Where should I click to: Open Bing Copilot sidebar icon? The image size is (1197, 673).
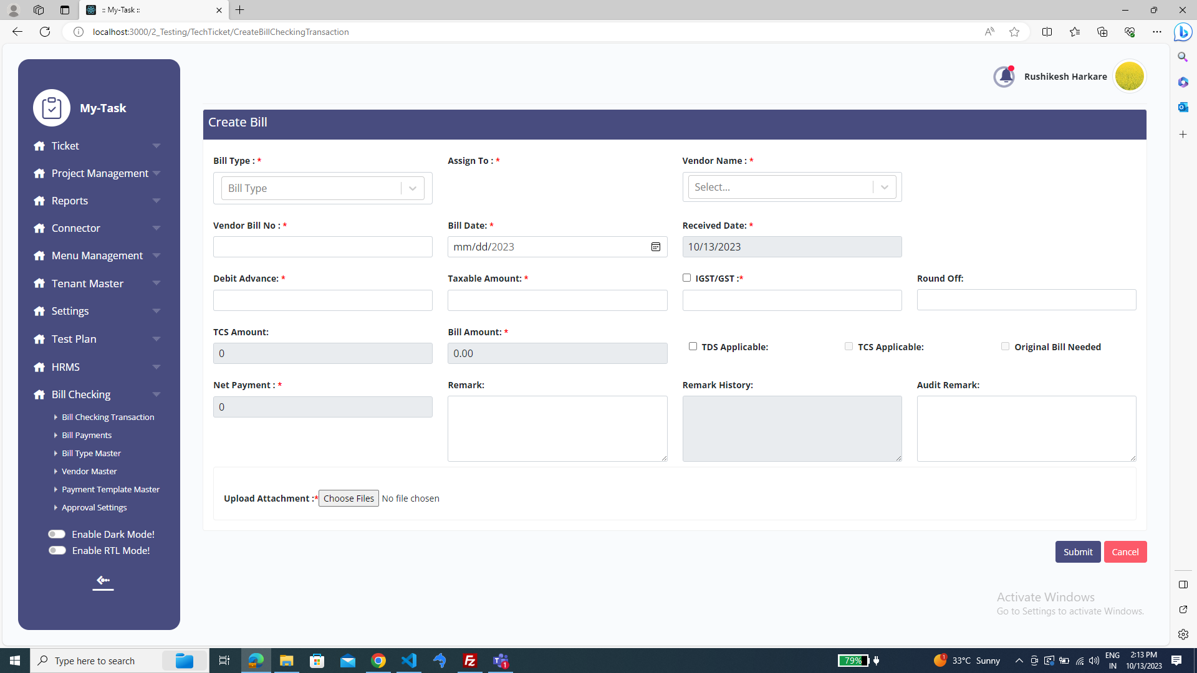tap(1183, 32)
